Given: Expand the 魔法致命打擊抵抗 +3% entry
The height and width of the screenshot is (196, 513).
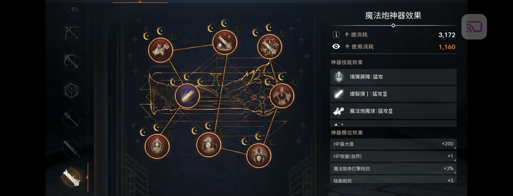Looking at the screenshot, I should (x=393, y=168).
